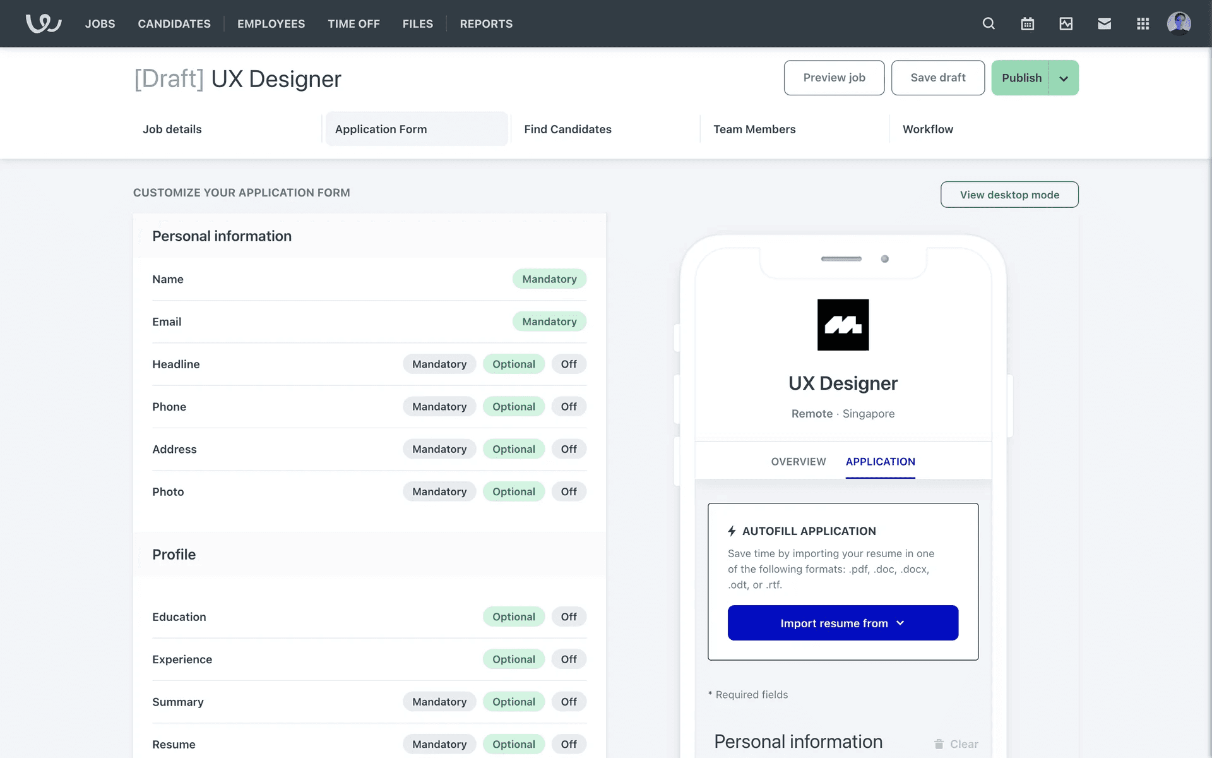Click the trash Clear icon in preview
The height and width of the screenshot is (758, 1212).
(x=939, y=744)
